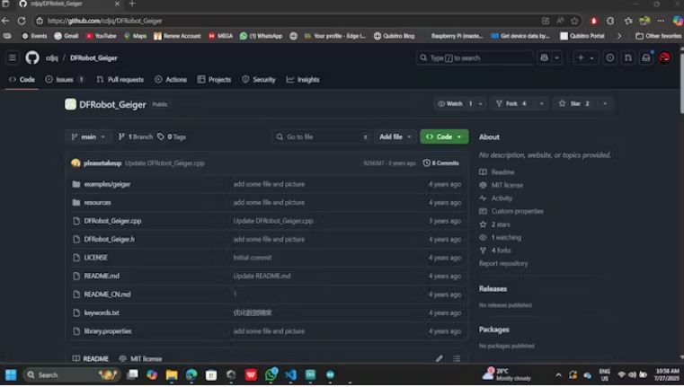This screenshot has height=387, width=684.
Task: Open the hamburger navigation menu
Action: 12,57
